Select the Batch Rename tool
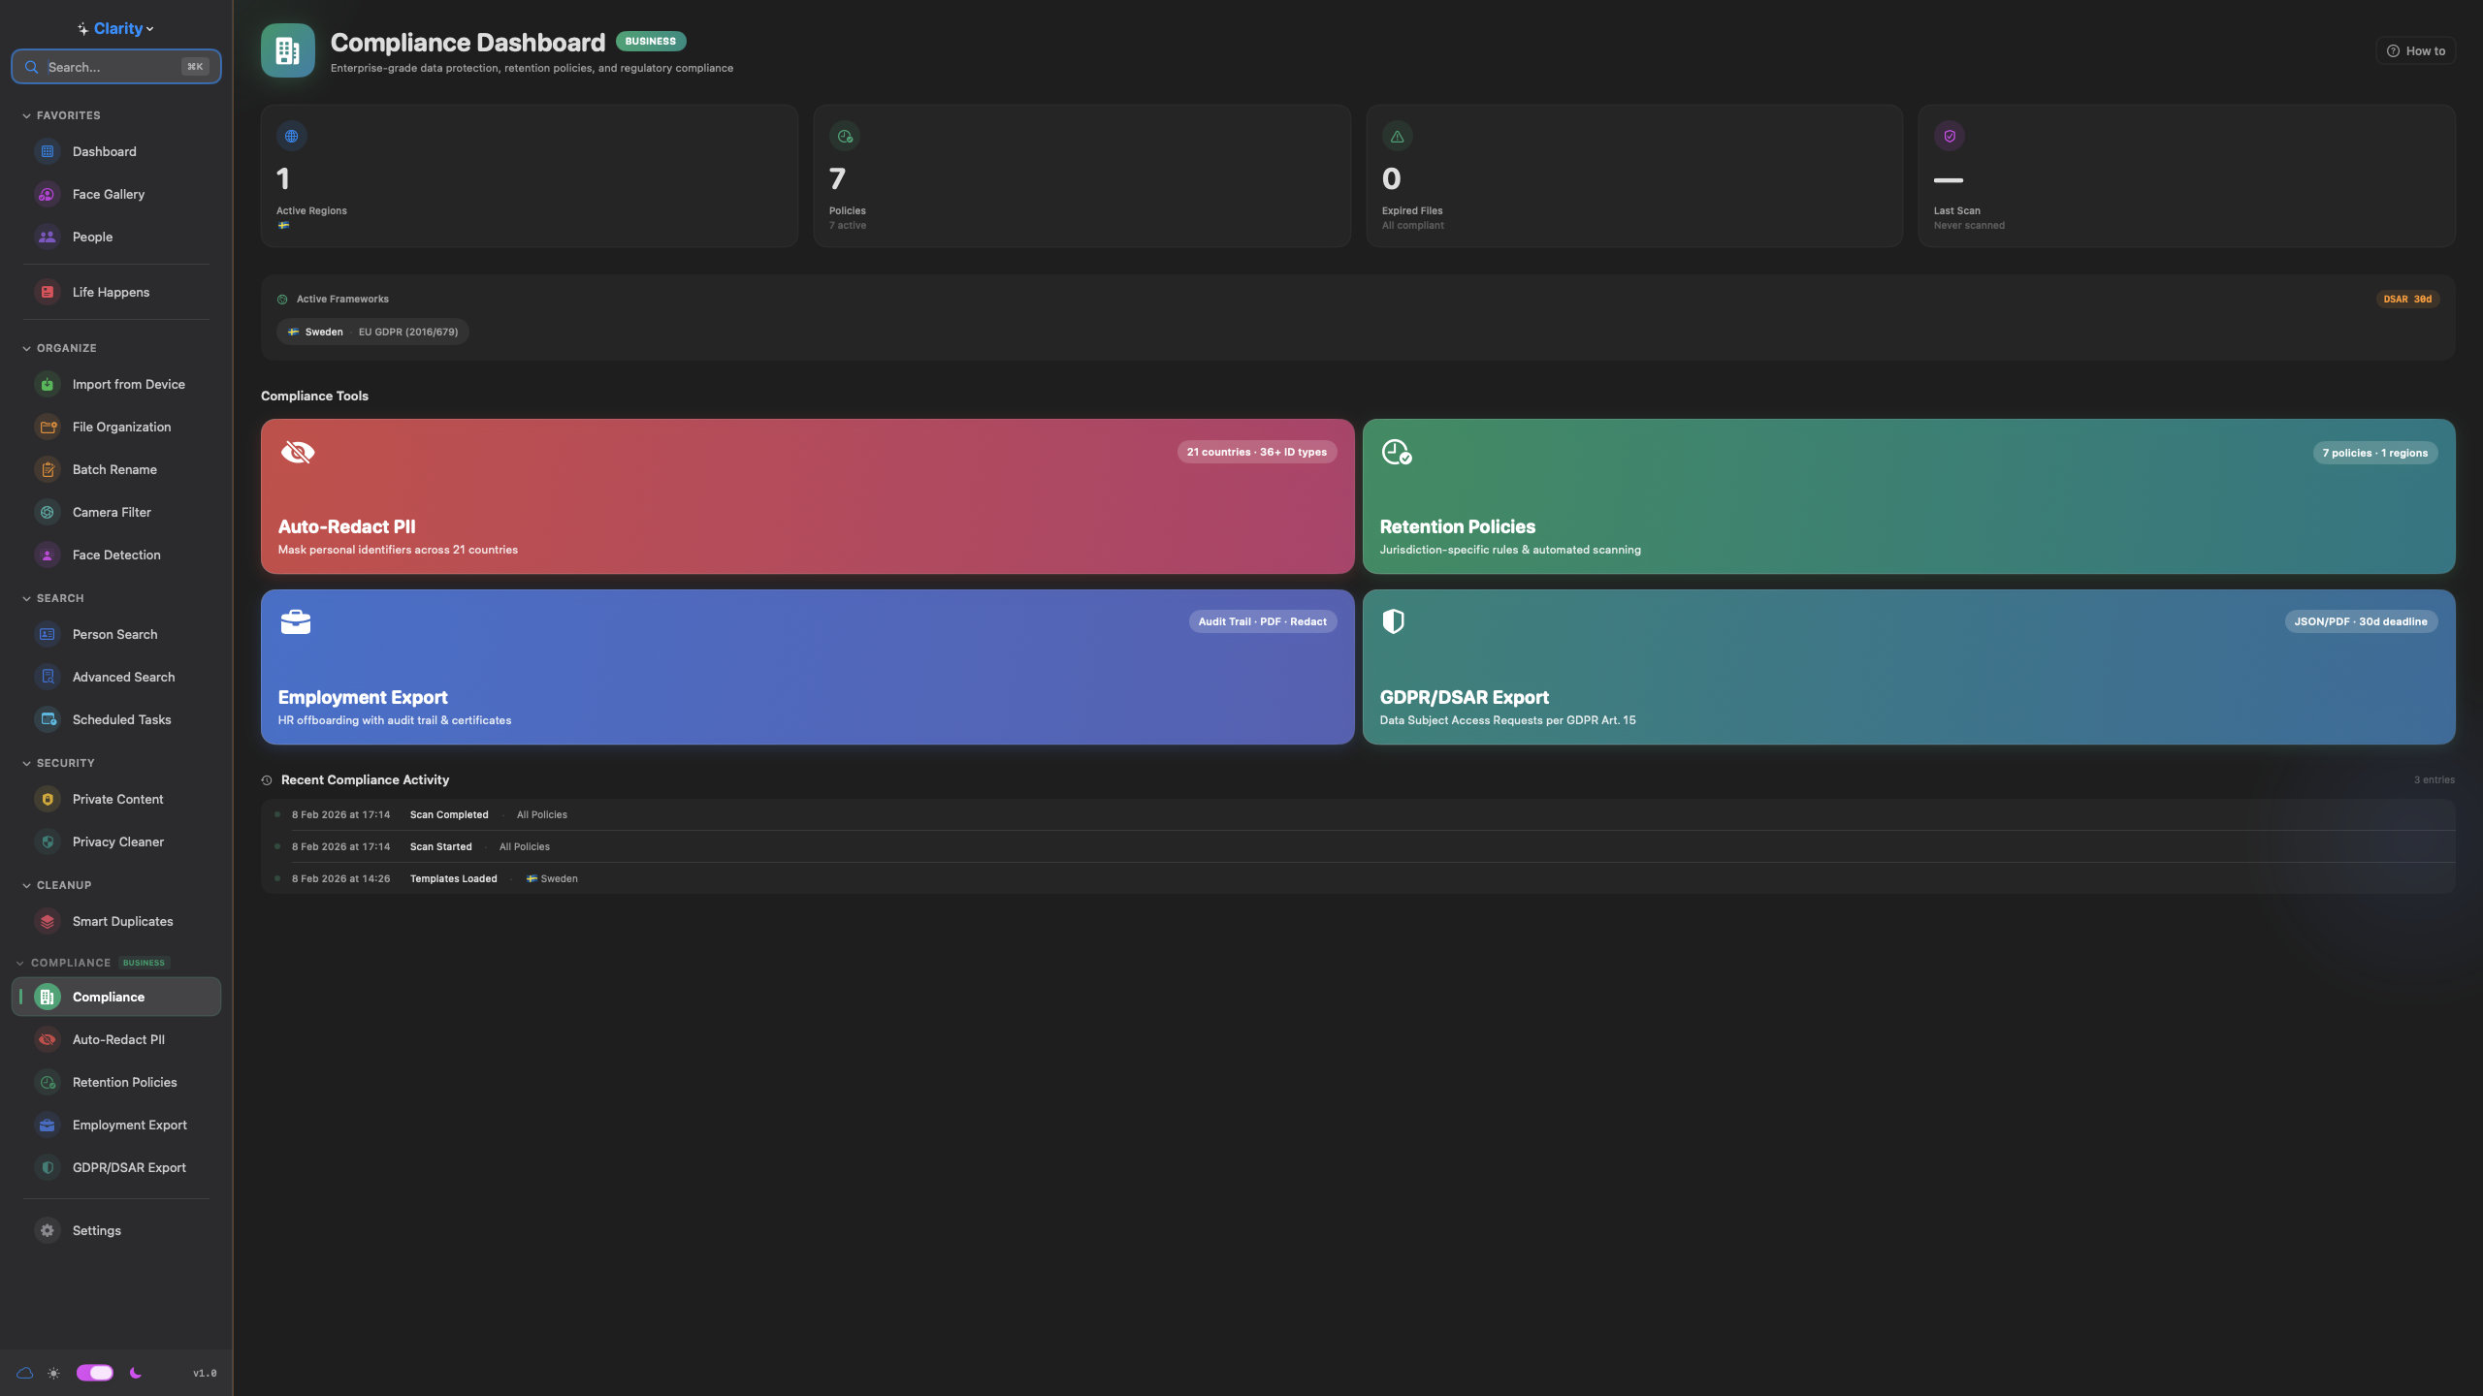Screen dimensions: 2483x1396 pyautogui.click(x=114, y=468)
